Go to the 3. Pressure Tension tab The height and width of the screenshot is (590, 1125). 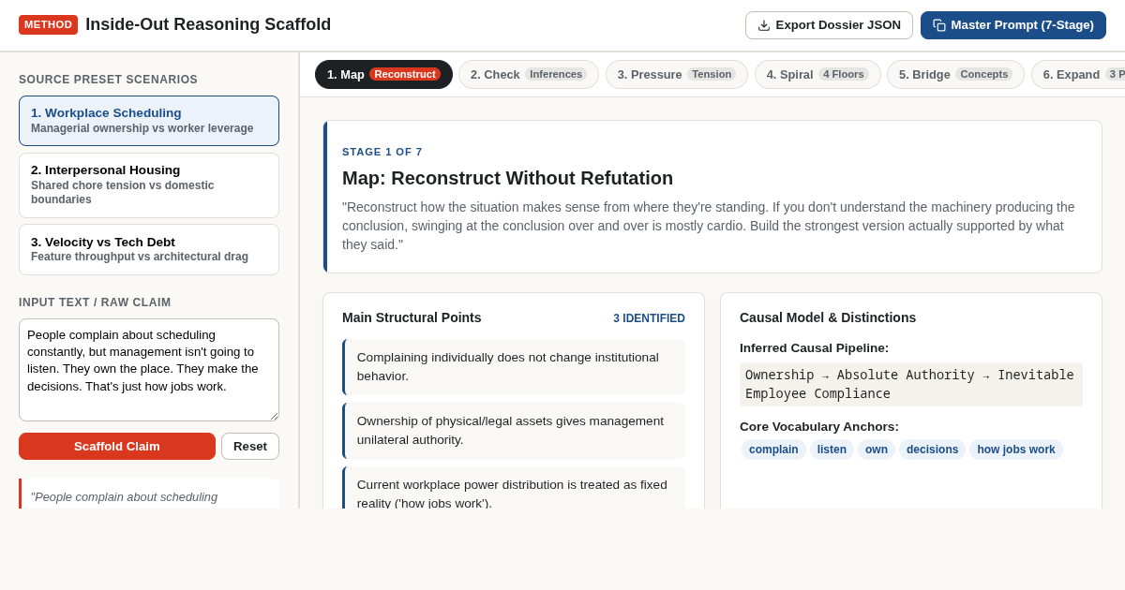pos(677,74)
